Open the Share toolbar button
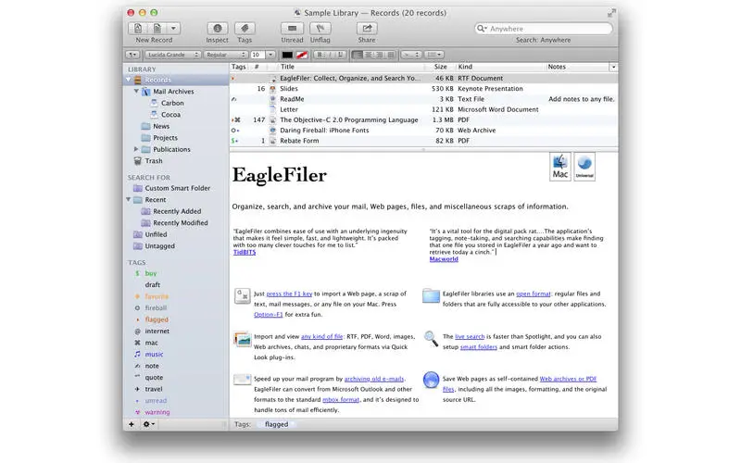Viewport: 741px width, 463px height. (x=367, y=29)
